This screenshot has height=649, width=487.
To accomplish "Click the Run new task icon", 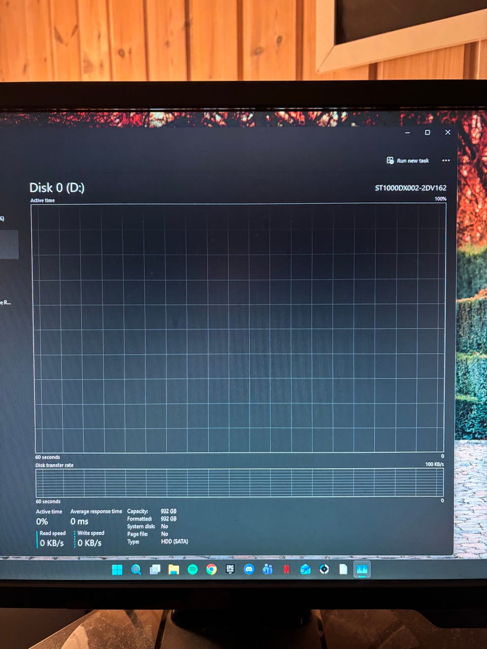I will (x=390, y=160).
